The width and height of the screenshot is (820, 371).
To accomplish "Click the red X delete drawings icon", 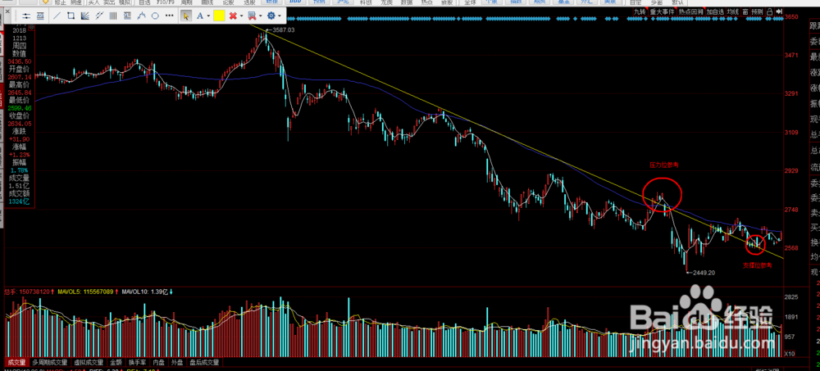I will tap(233, 16).
